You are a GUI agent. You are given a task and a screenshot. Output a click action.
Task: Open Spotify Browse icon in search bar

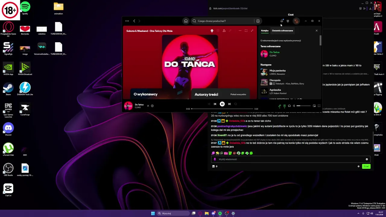(x=258, y=21)
